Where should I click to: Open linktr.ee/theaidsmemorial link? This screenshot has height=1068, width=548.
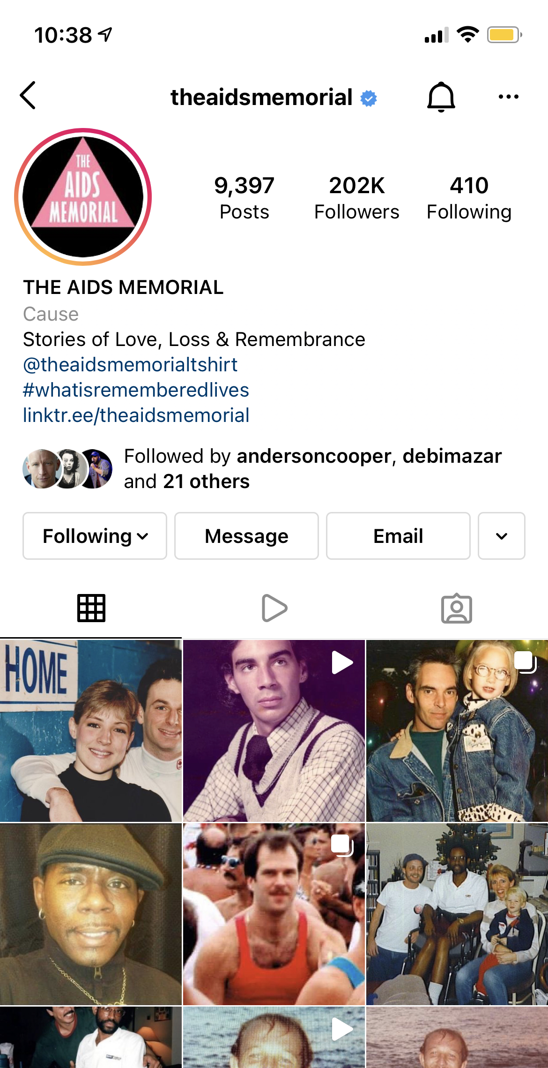(x=136, y=415)
